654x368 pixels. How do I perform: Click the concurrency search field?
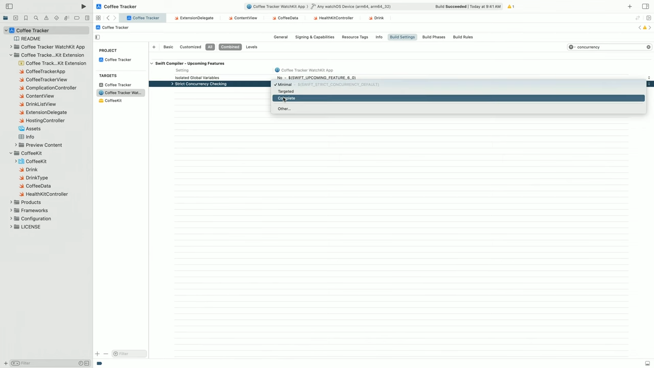608,47
